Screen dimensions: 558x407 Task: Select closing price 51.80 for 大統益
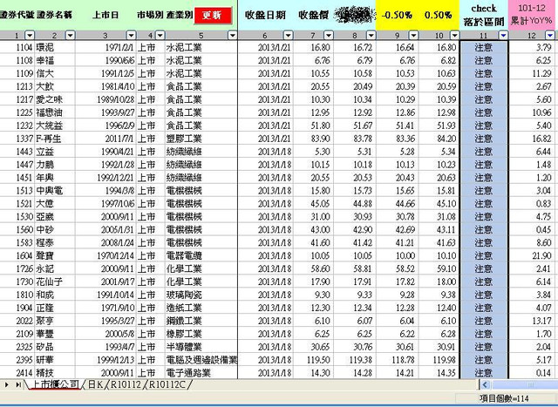(x=313, y=125)
